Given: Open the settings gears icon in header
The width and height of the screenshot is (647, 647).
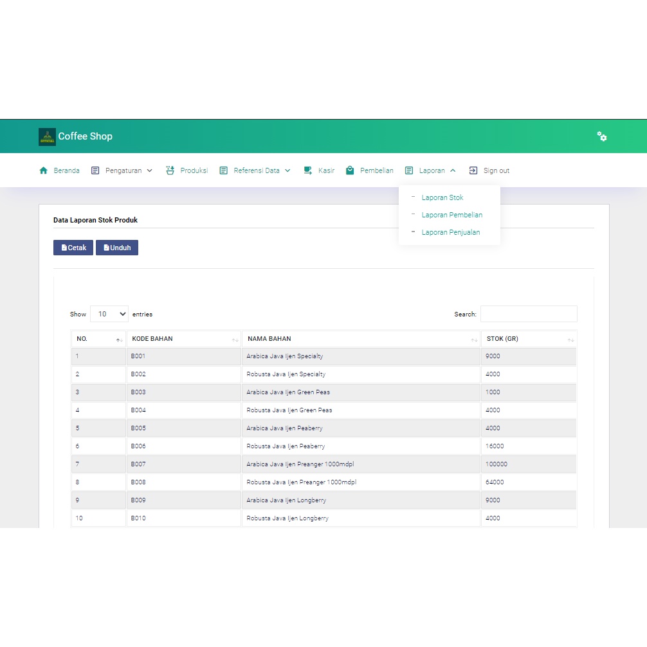Looking at the screenshot, I should tap(602, 136).
